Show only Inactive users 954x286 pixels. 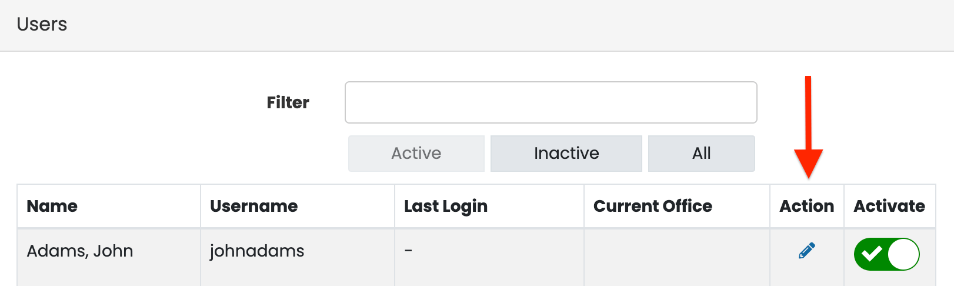(x=566, y=154)
